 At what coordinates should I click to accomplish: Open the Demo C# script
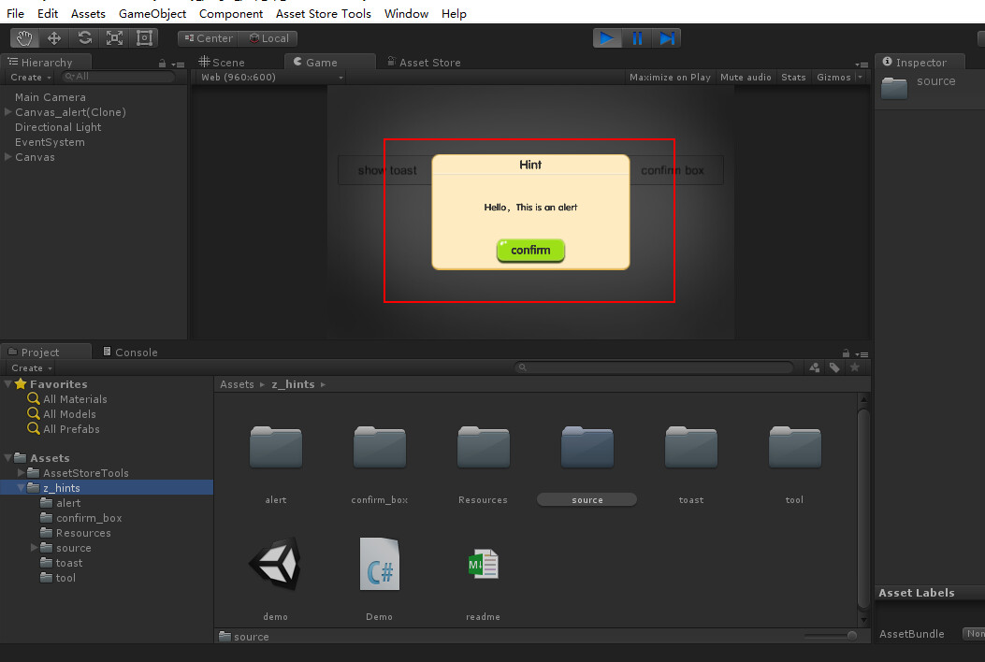379,564
